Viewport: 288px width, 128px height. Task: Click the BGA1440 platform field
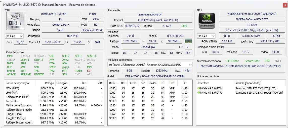pyautogui.click(x=73, y=36)
